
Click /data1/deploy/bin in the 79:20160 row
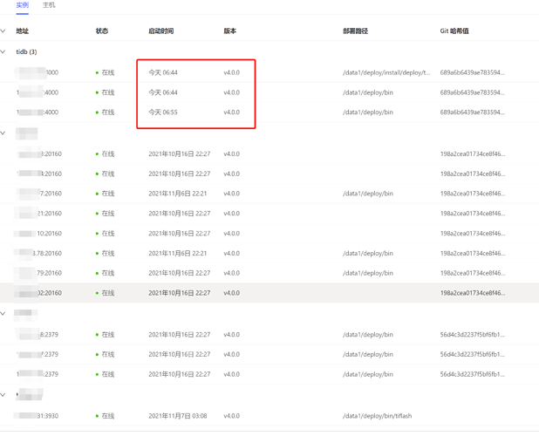click(368, 273)
